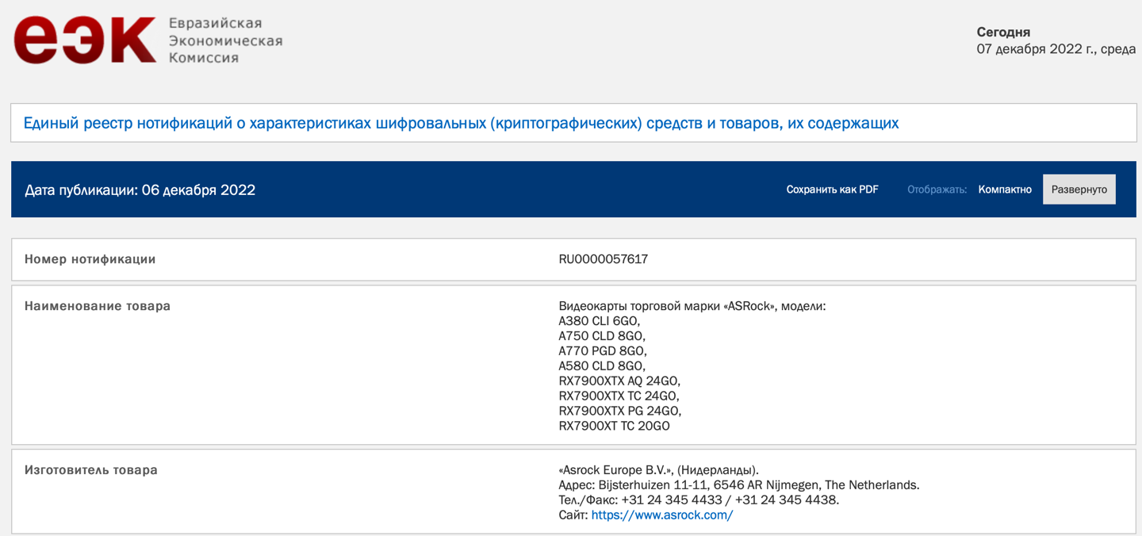This screenshot has height=536, width=1142.
Task: Select the A770 PGD 8GO model line
Action: click(x=603, y=351)
